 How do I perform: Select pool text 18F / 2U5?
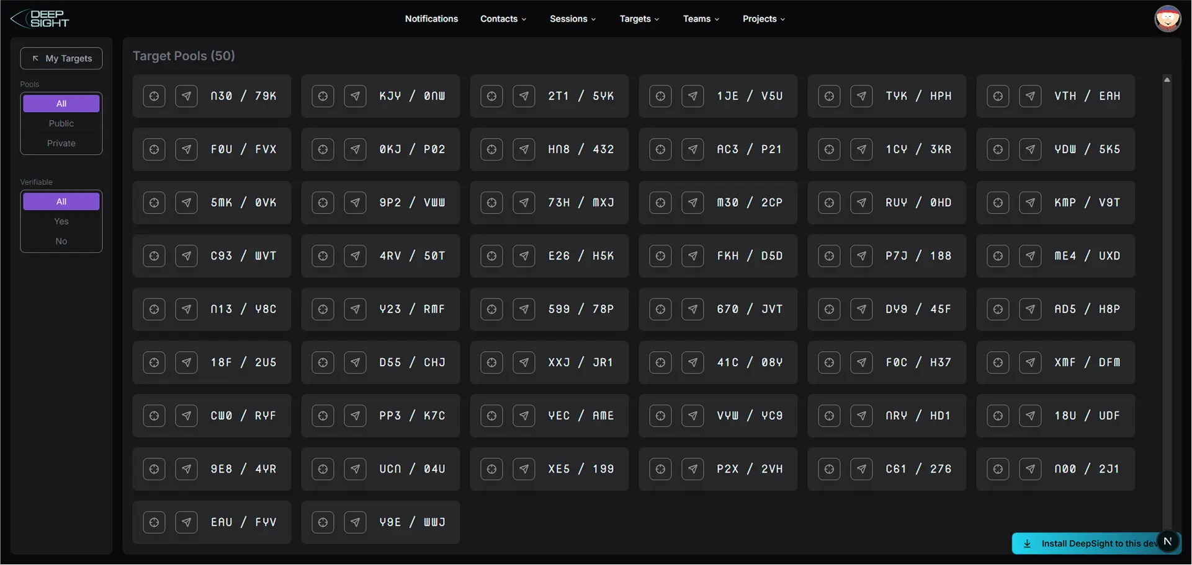click(244, 362)
